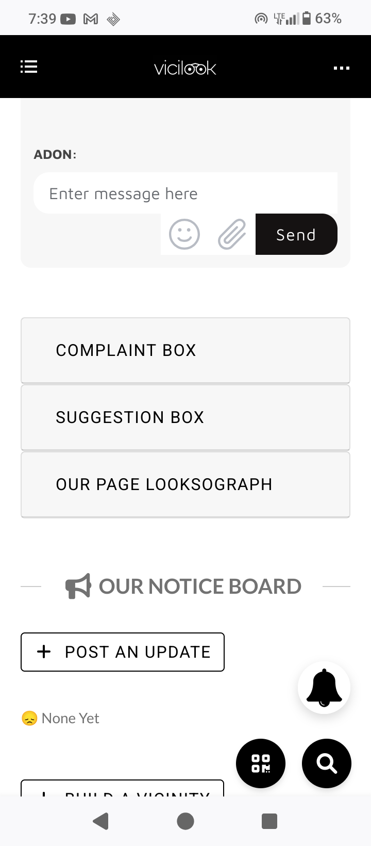Focus the Enter message here field
This screenshot has width=371, height=846.
coord(185,193)
